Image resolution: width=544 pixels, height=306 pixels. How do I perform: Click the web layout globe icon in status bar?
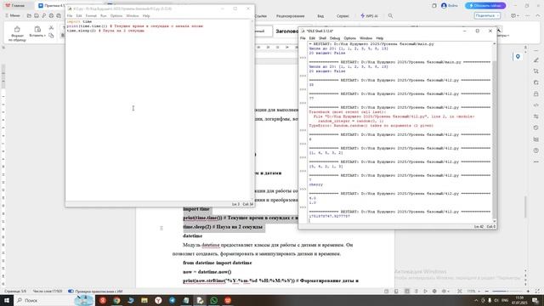434,292
